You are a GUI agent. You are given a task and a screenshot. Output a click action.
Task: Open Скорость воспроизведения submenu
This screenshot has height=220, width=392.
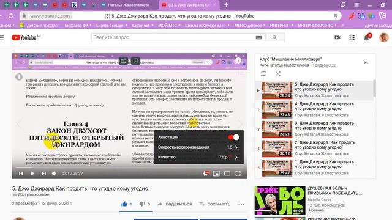click(198, 147)
